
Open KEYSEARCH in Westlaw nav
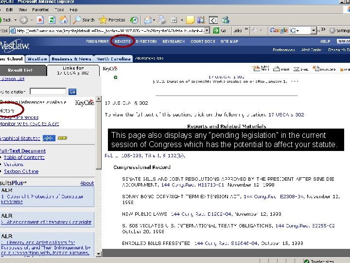pos(174,41)
